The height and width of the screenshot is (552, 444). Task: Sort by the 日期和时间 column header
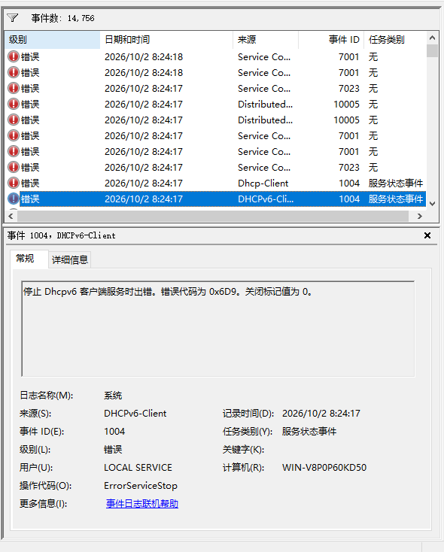166,39
